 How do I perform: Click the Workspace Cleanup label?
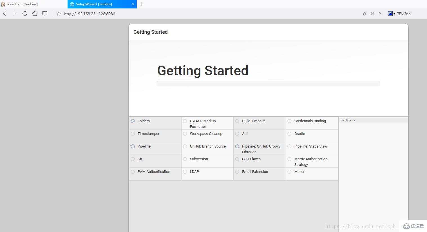tap(206, 134)
